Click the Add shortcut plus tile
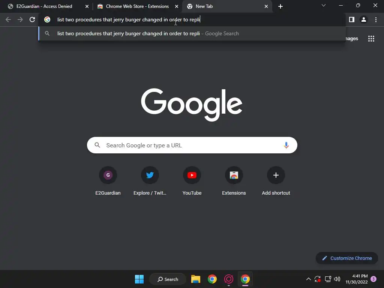The height and width of the screenshot is (288, 384). coord(276,181)
